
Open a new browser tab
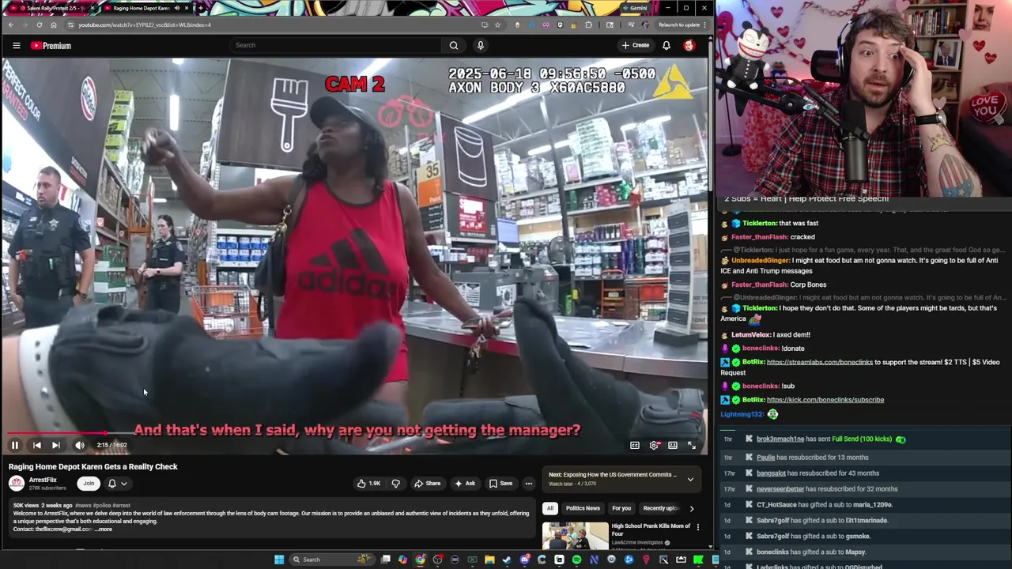point(200,8)
